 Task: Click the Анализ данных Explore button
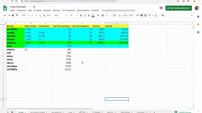pos(183,112)
